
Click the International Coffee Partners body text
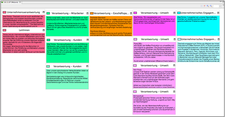click(199, 52)
